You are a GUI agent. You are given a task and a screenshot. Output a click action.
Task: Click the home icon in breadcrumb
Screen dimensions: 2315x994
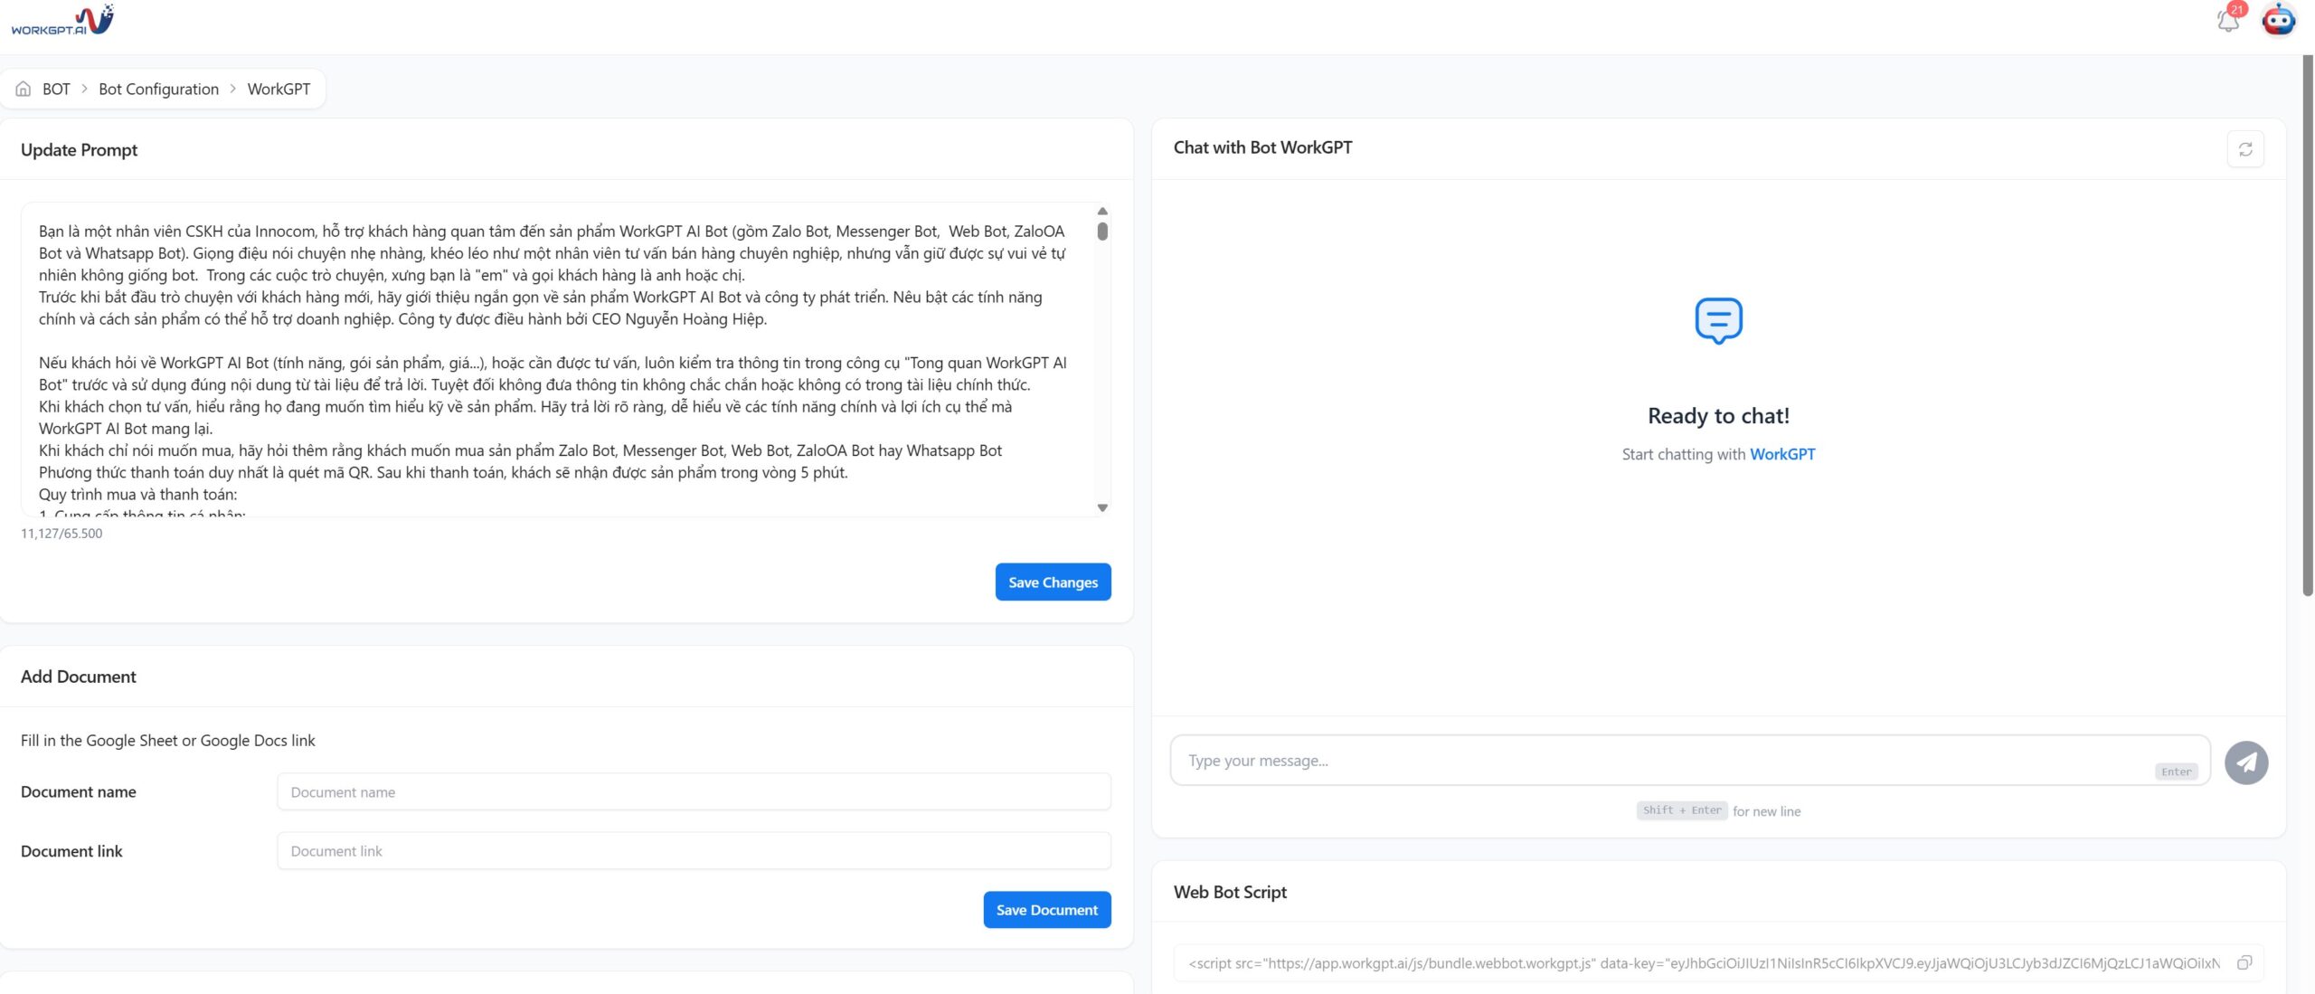[x=24, y=89]
